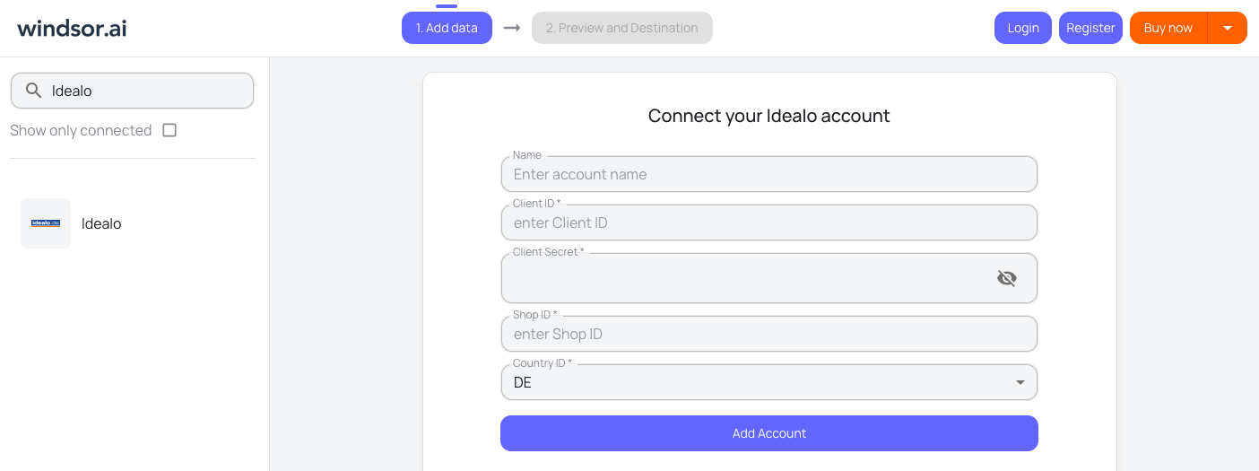Open the Register page
Image resolution: width=1259 pixels, height=471 pixels.
pyautogui.click(x=1090, y=28)
